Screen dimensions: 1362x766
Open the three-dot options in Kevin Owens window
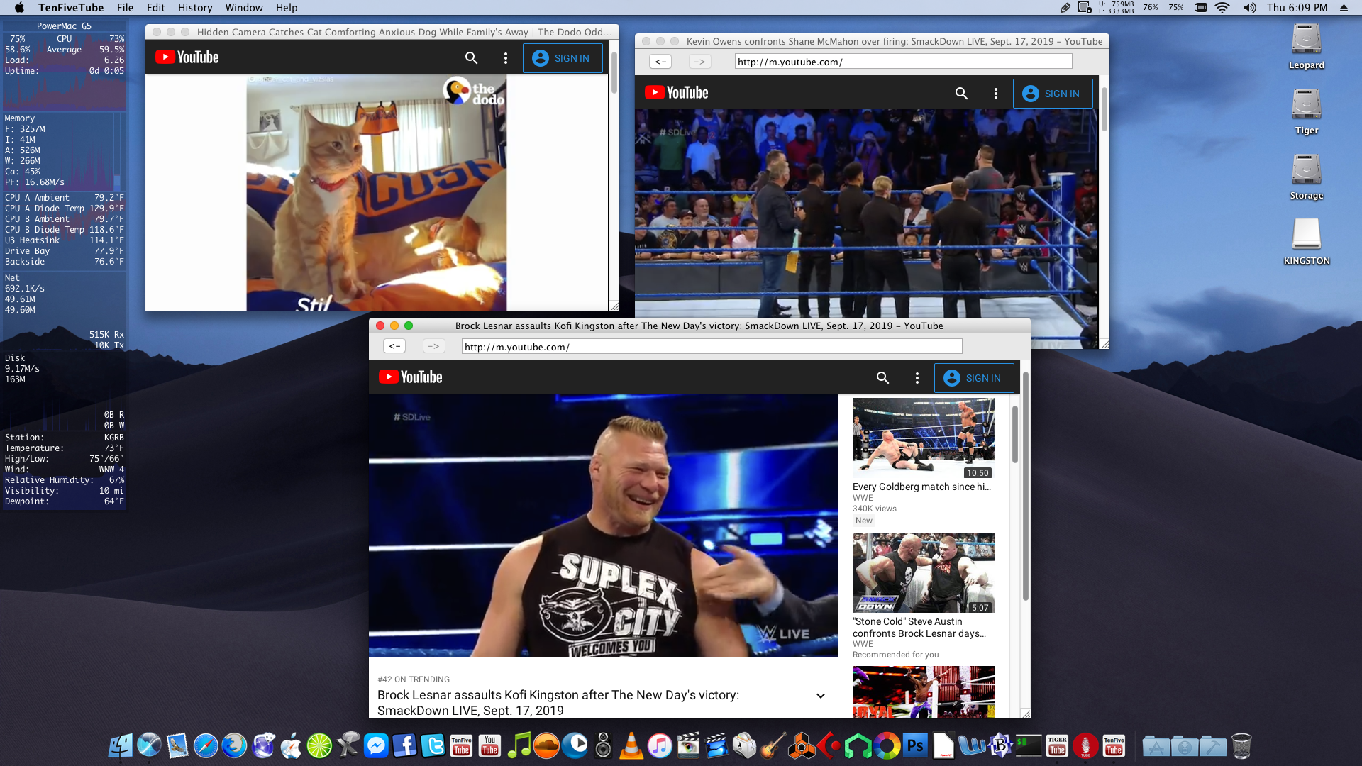coord(995,94)
